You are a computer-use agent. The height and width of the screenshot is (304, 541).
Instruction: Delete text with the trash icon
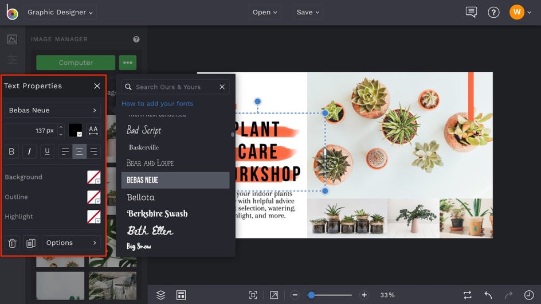click(12, 243)
